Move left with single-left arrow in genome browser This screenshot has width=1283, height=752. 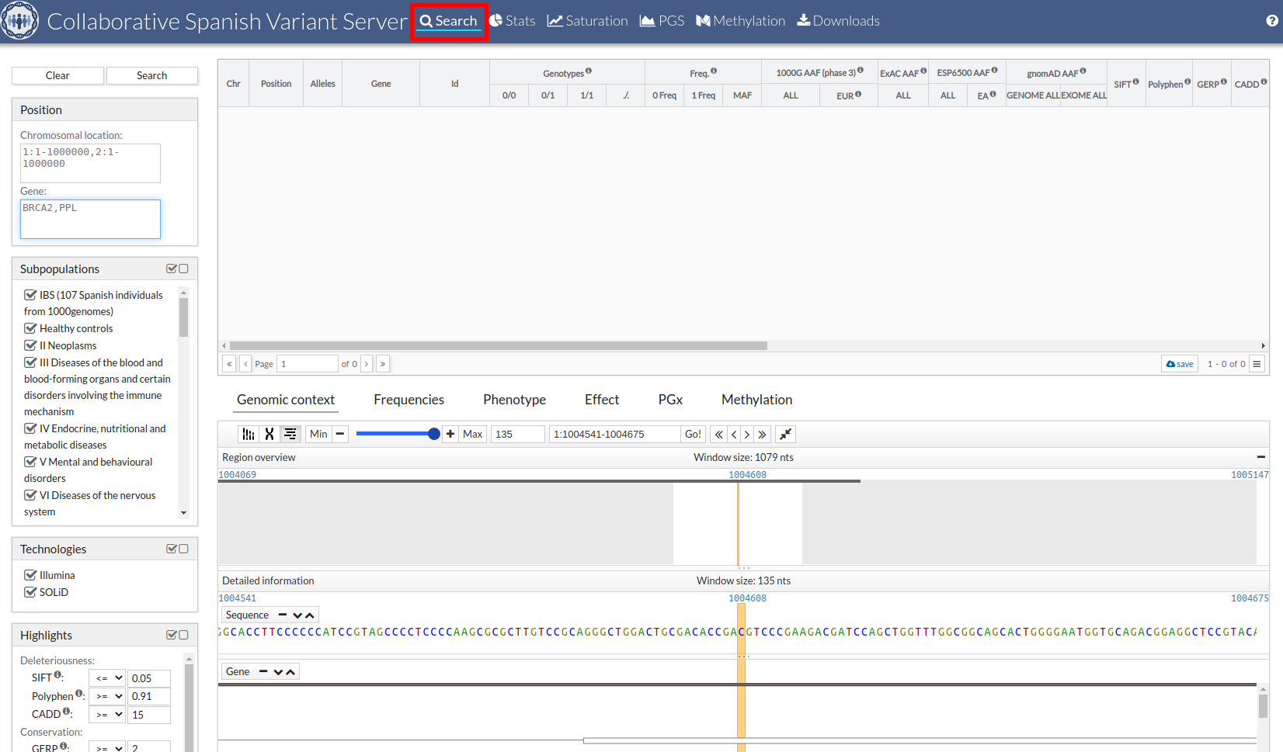(734, 434)
